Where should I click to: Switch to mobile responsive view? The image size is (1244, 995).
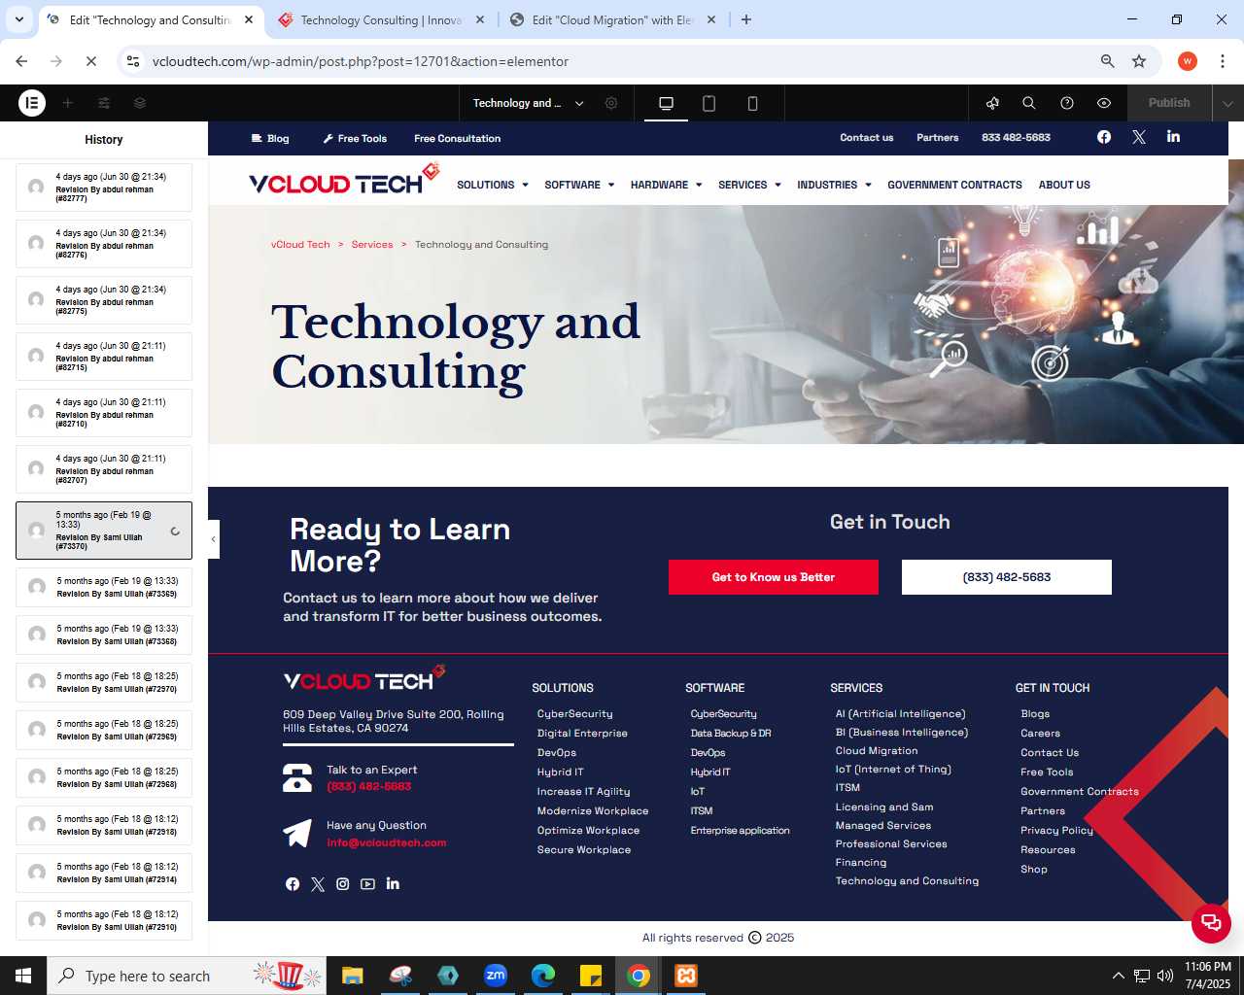(x=752, y=103)
